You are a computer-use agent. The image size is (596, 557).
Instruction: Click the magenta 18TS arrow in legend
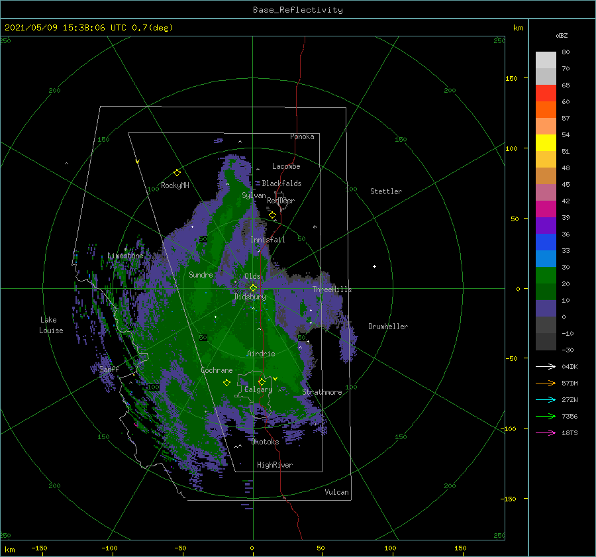point(546,432)
